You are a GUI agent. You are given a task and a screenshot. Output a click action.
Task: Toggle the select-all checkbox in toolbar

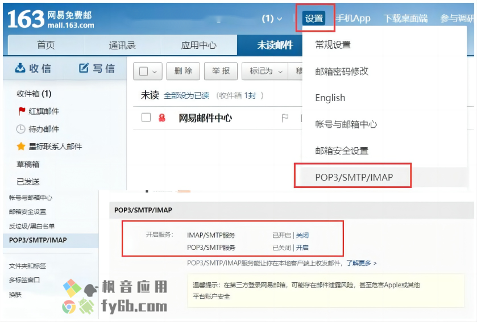click(x=143, y=72)
